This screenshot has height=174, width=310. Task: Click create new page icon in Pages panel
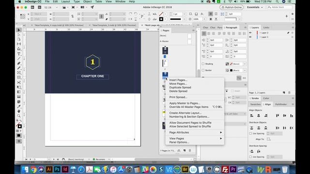pos(185,150)
